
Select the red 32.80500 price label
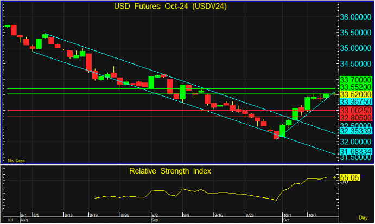tap(355, 117)
